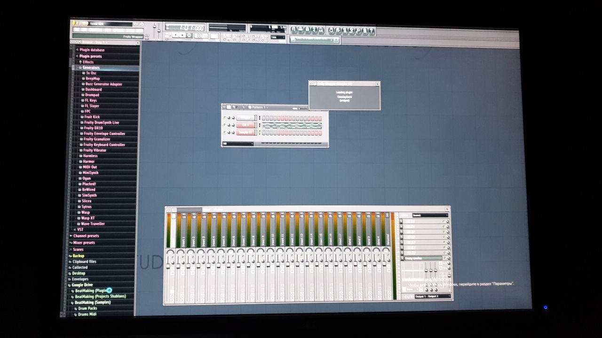Open the mixer input (none) dropdown

click(x=430, y=215)
